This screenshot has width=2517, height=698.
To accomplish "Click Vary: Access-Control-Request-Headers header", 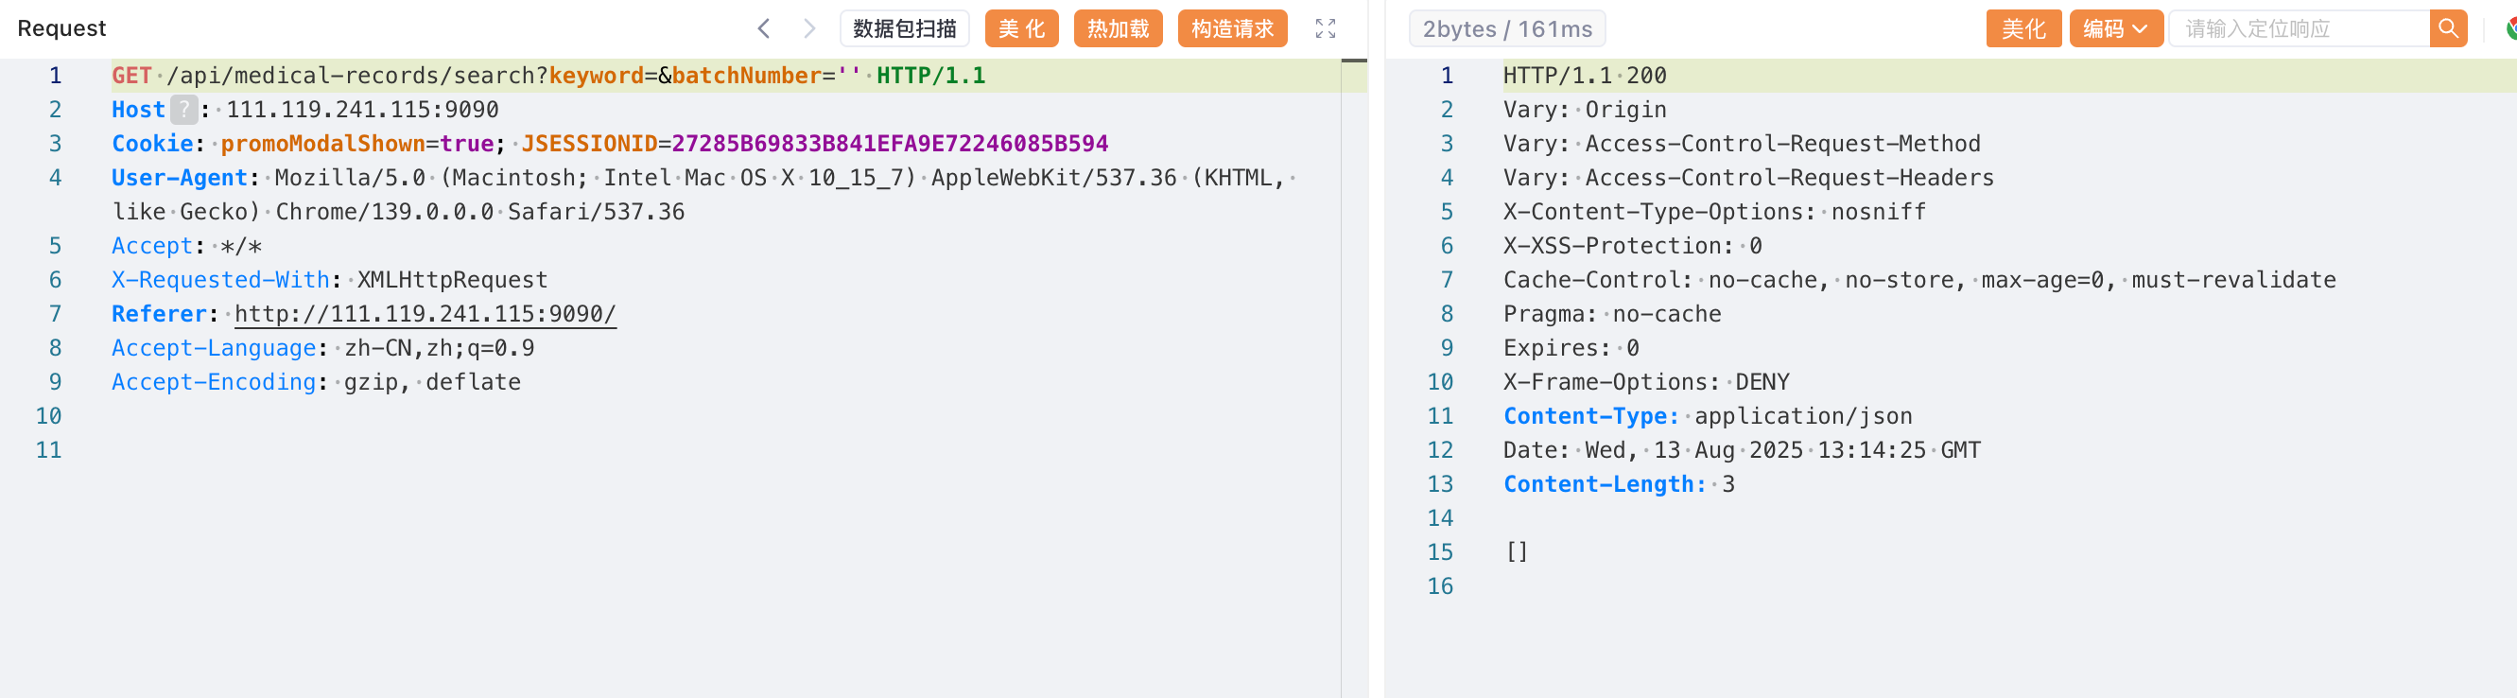I will pyautogui.click(x=1748, y=178).
